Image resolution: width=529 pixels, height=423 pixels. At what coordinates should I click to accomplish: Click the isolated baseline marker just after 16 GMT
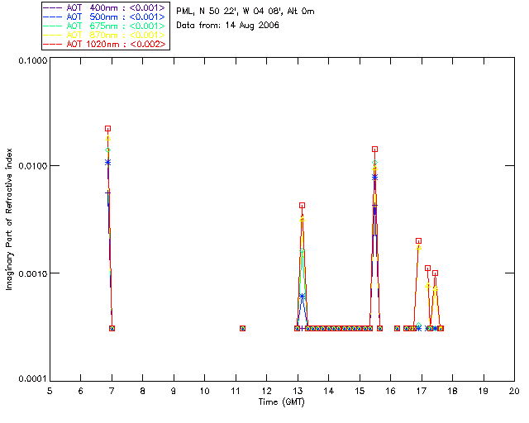click(397, 328)
